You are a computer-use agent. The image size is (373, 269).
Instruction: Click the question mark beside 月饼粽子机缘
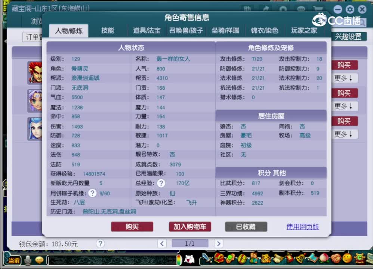(92, 193)
